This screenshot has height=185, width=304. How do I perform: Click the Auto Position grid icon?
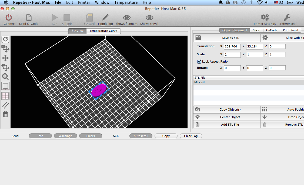pos(265,109)
